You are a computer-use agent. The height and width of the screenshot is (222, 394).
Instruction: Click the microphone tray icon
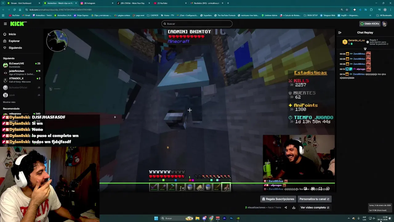[x=358, y=218]
